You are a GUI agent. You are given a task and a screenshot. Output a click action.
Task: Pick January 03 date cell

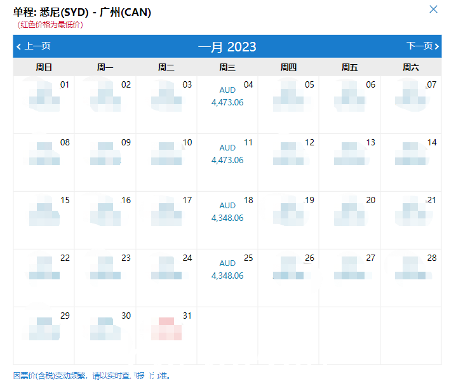click(x=166, y=105)
